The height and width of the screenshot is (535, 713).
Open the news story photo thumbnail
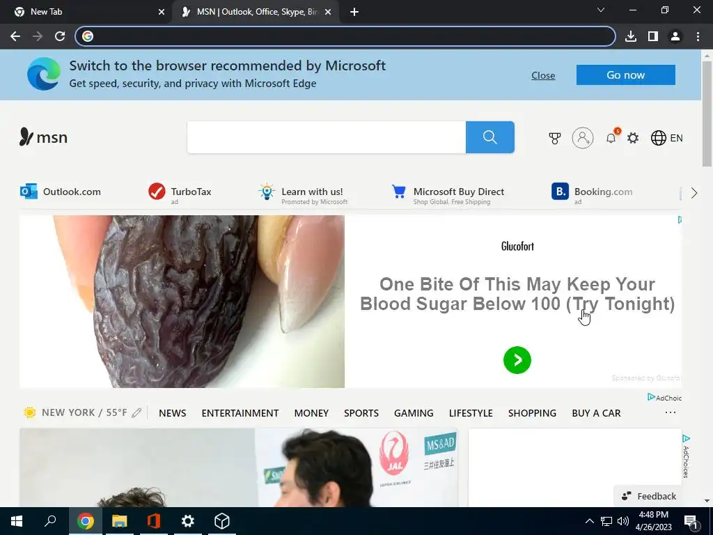tap(239, 467)
